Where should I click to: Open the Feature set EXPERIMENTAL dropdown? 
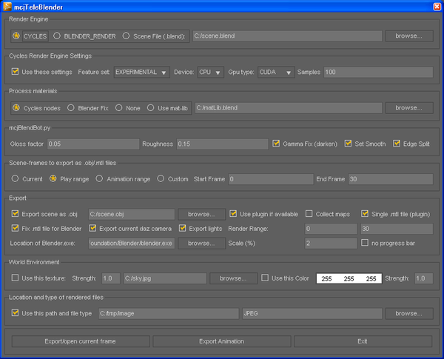tap(142, 73)
